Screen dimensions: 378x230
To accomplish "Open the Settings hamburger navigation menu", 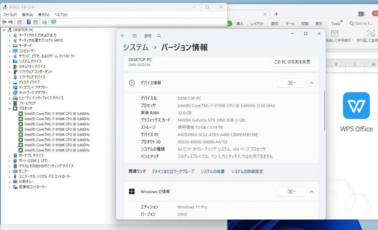I will [x=135, y=36].
